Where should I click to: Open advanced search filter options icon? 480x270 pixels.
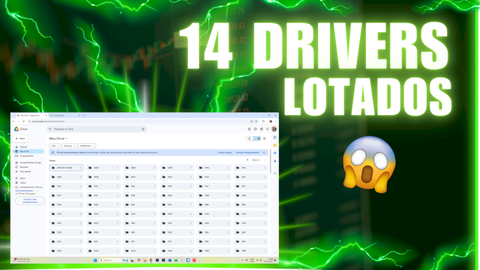[x=143, y=129]
